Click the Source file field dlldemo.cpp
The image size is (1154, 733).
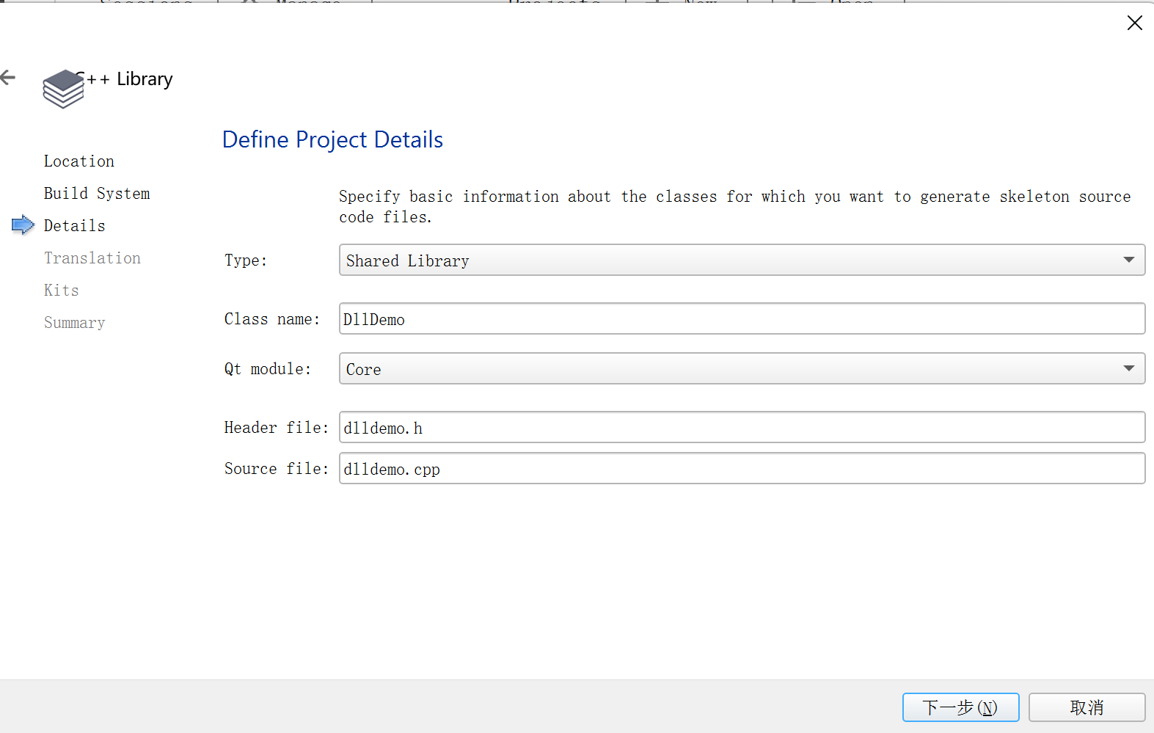coord(742,468)
